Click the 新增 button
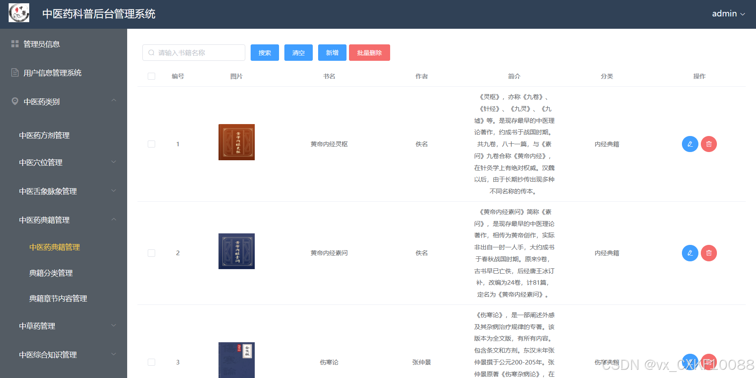756x378 pixels. [x=332, y=53]
